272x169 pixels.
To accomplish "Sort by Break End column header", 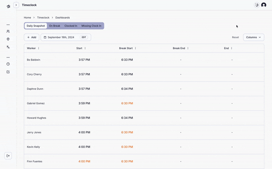I will 179,48.
